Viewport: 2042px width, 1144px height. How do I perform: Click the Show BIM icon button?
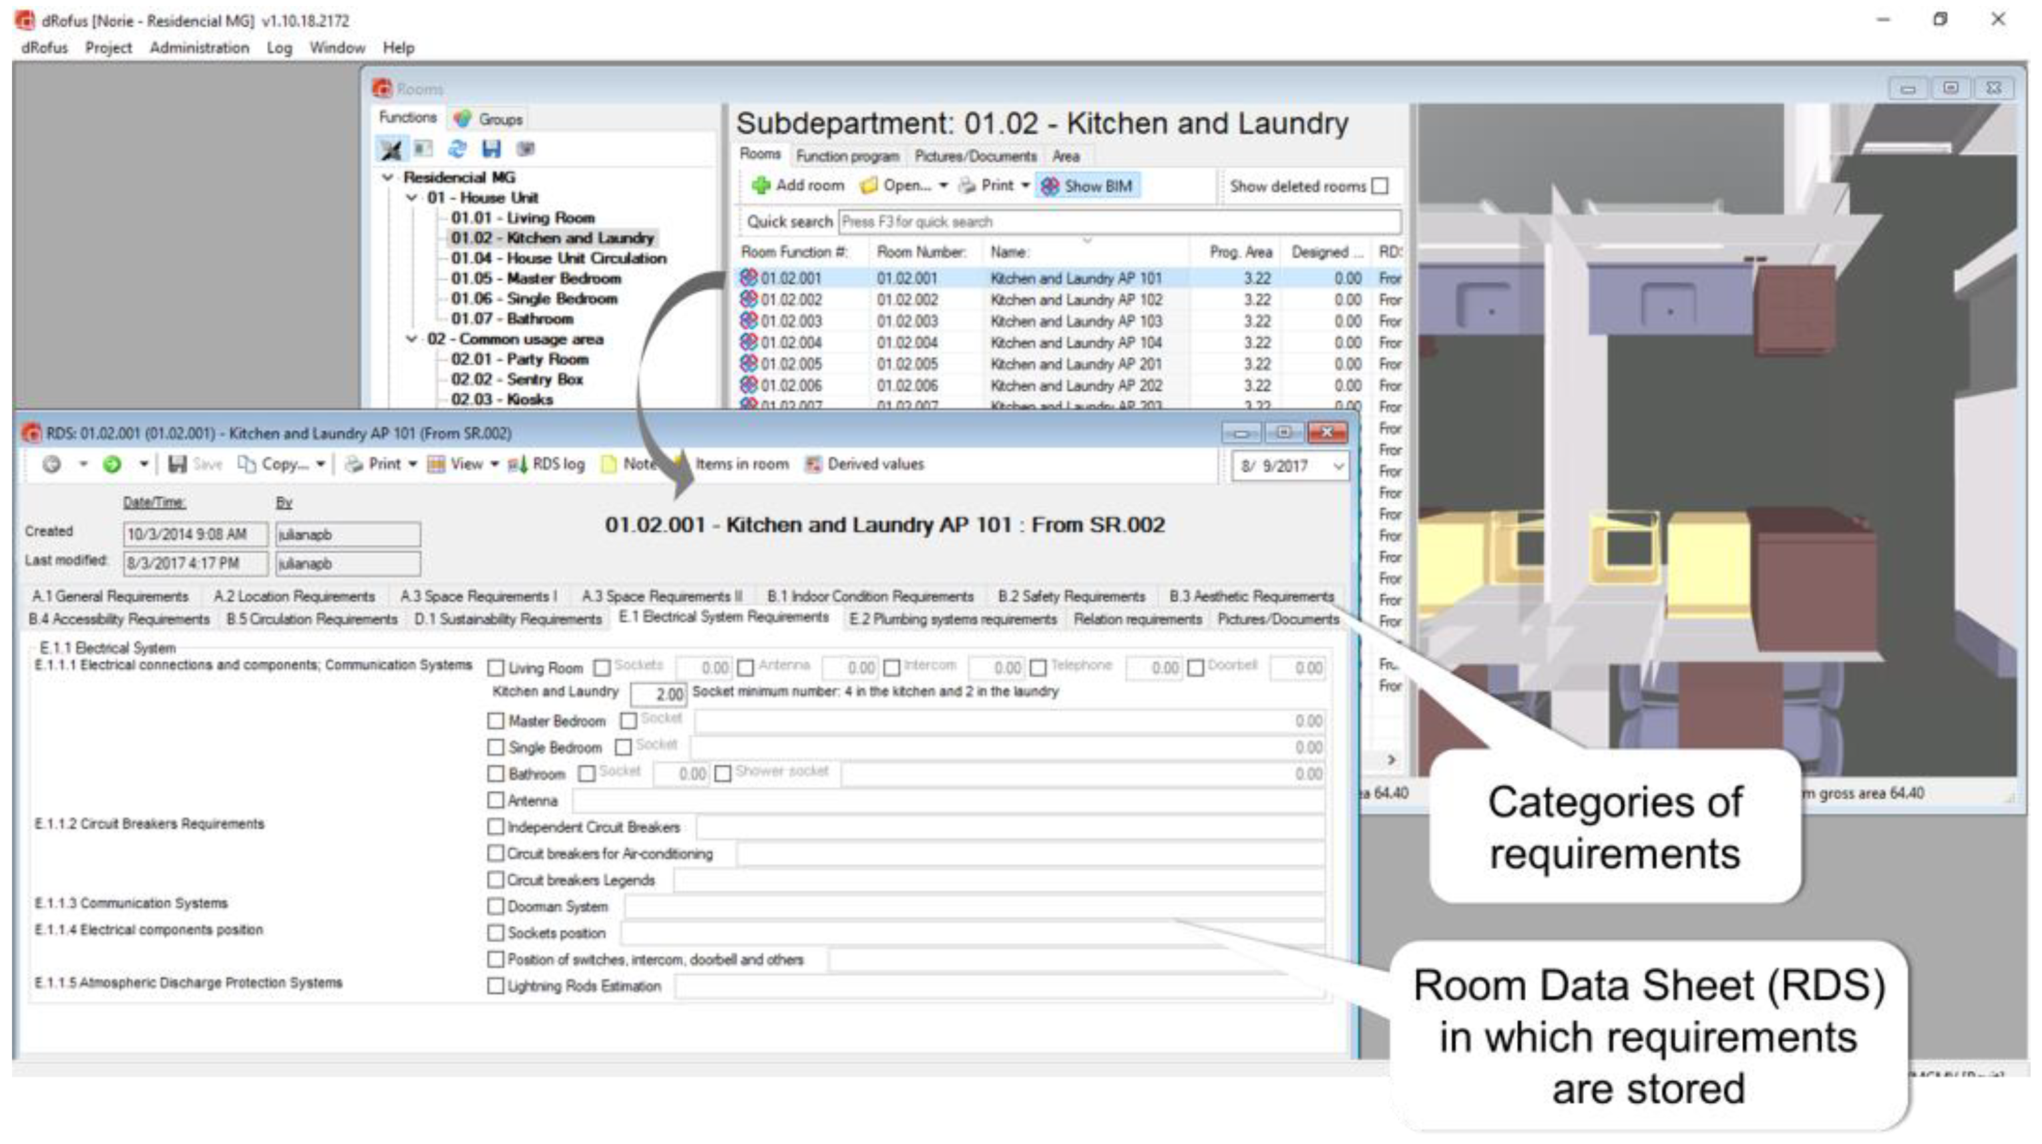pos(1050,186)
